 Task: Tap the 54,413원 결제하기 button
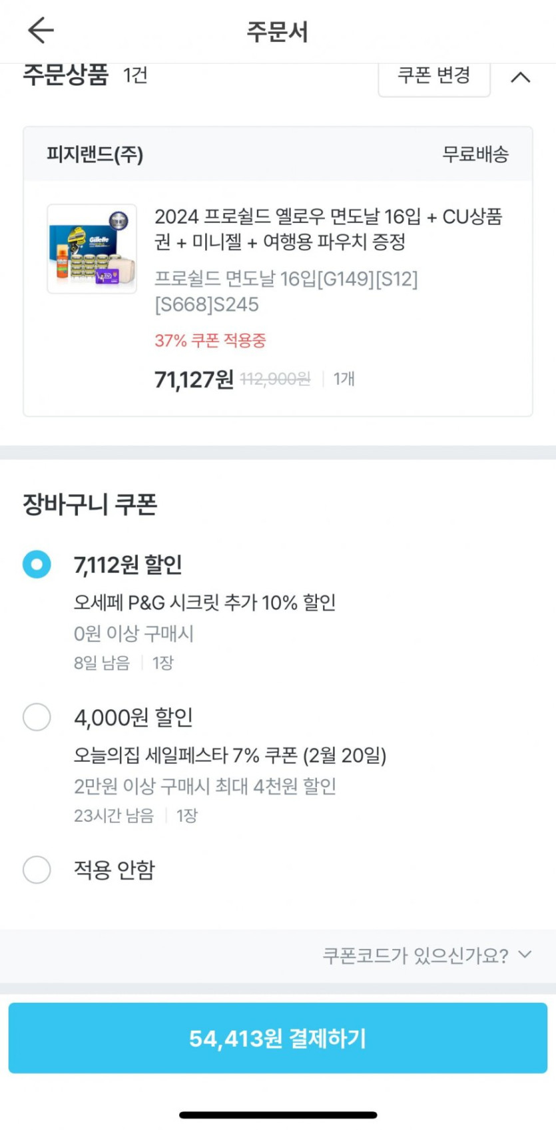tap(278, 1038)
